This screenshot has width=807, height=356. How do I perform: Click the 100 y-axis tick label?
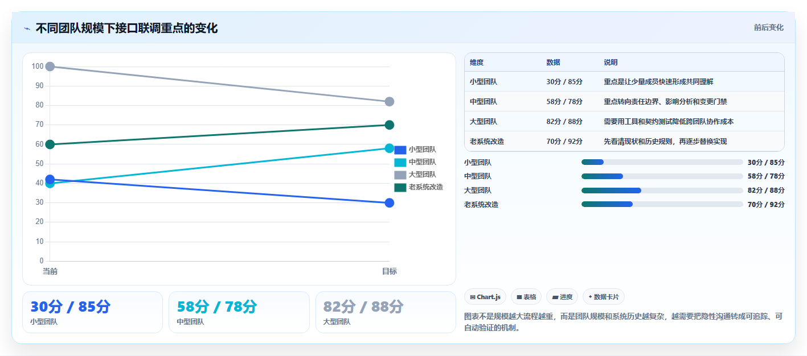point(38,67)
